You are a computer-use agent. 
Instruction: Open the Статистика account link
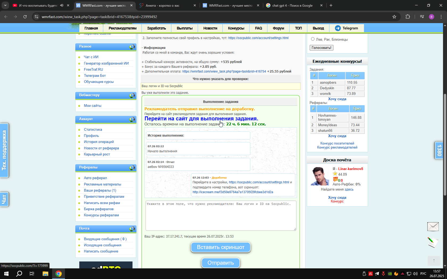point(93,129)
